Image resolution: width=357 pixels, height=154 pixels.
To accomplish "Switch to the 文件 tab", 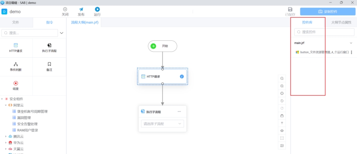I will coord(16,22).
